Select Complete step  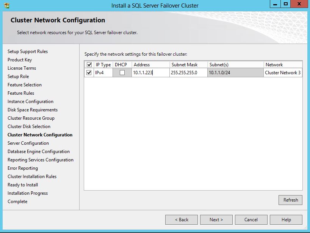(17, 202)
